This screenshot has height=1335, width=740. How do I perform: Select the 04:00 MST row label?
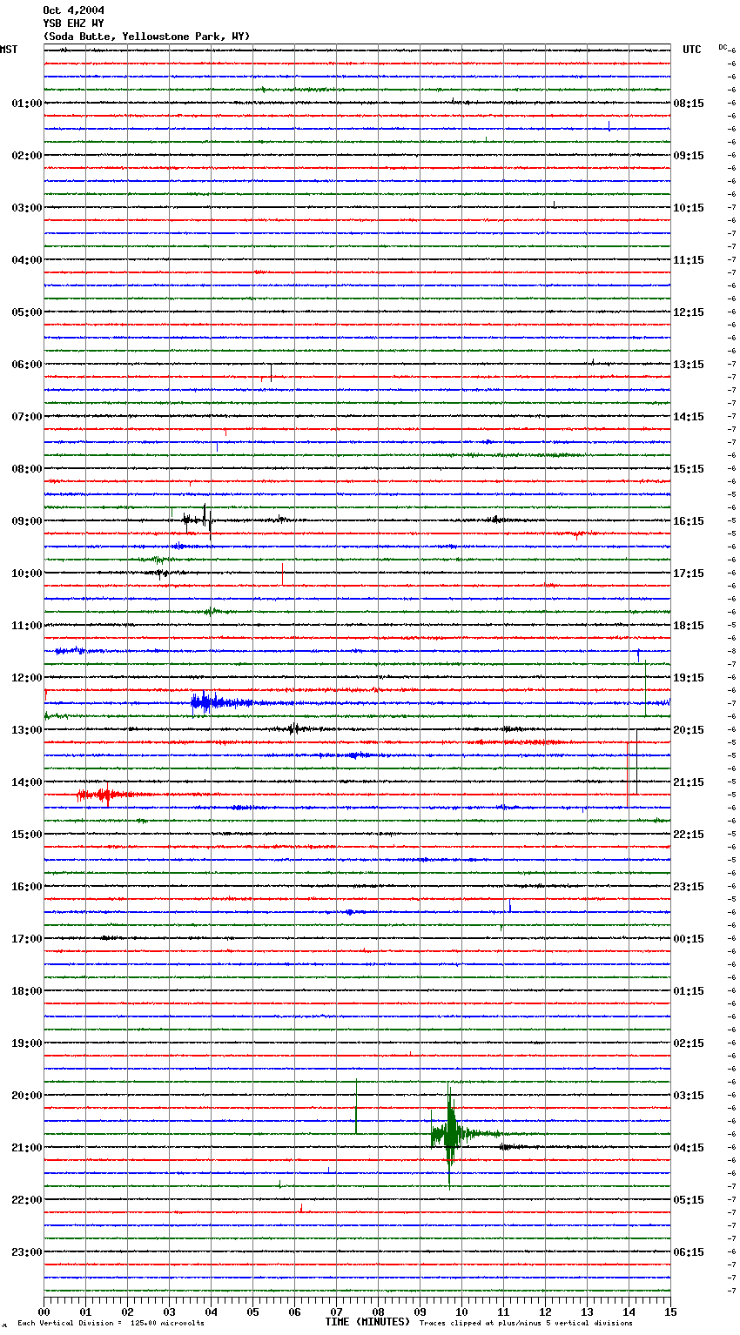click(x=26, y=260)
